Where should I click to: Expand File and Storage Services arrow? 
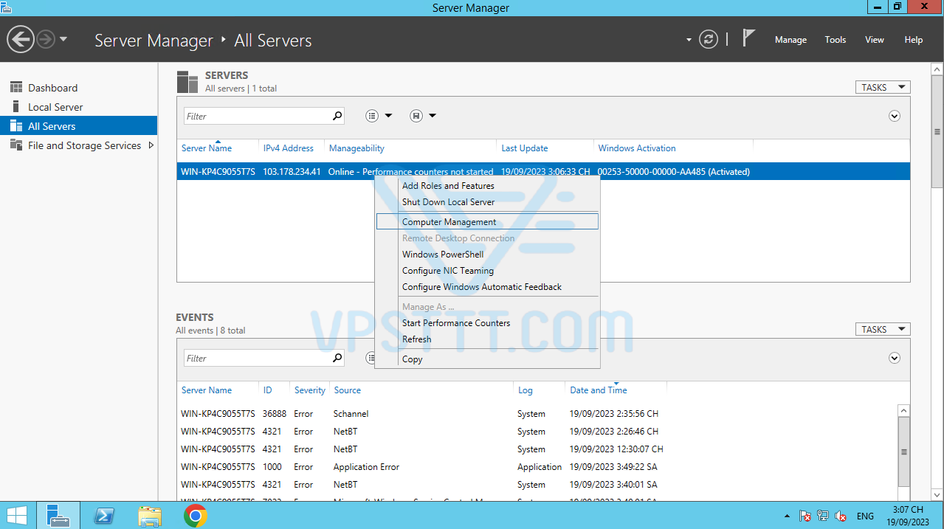coord(151,145)
